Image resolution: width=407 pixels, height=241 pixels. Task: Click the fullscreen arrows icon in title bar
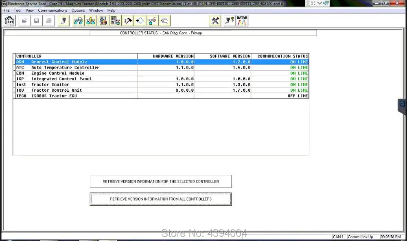[x=313, y=3]
